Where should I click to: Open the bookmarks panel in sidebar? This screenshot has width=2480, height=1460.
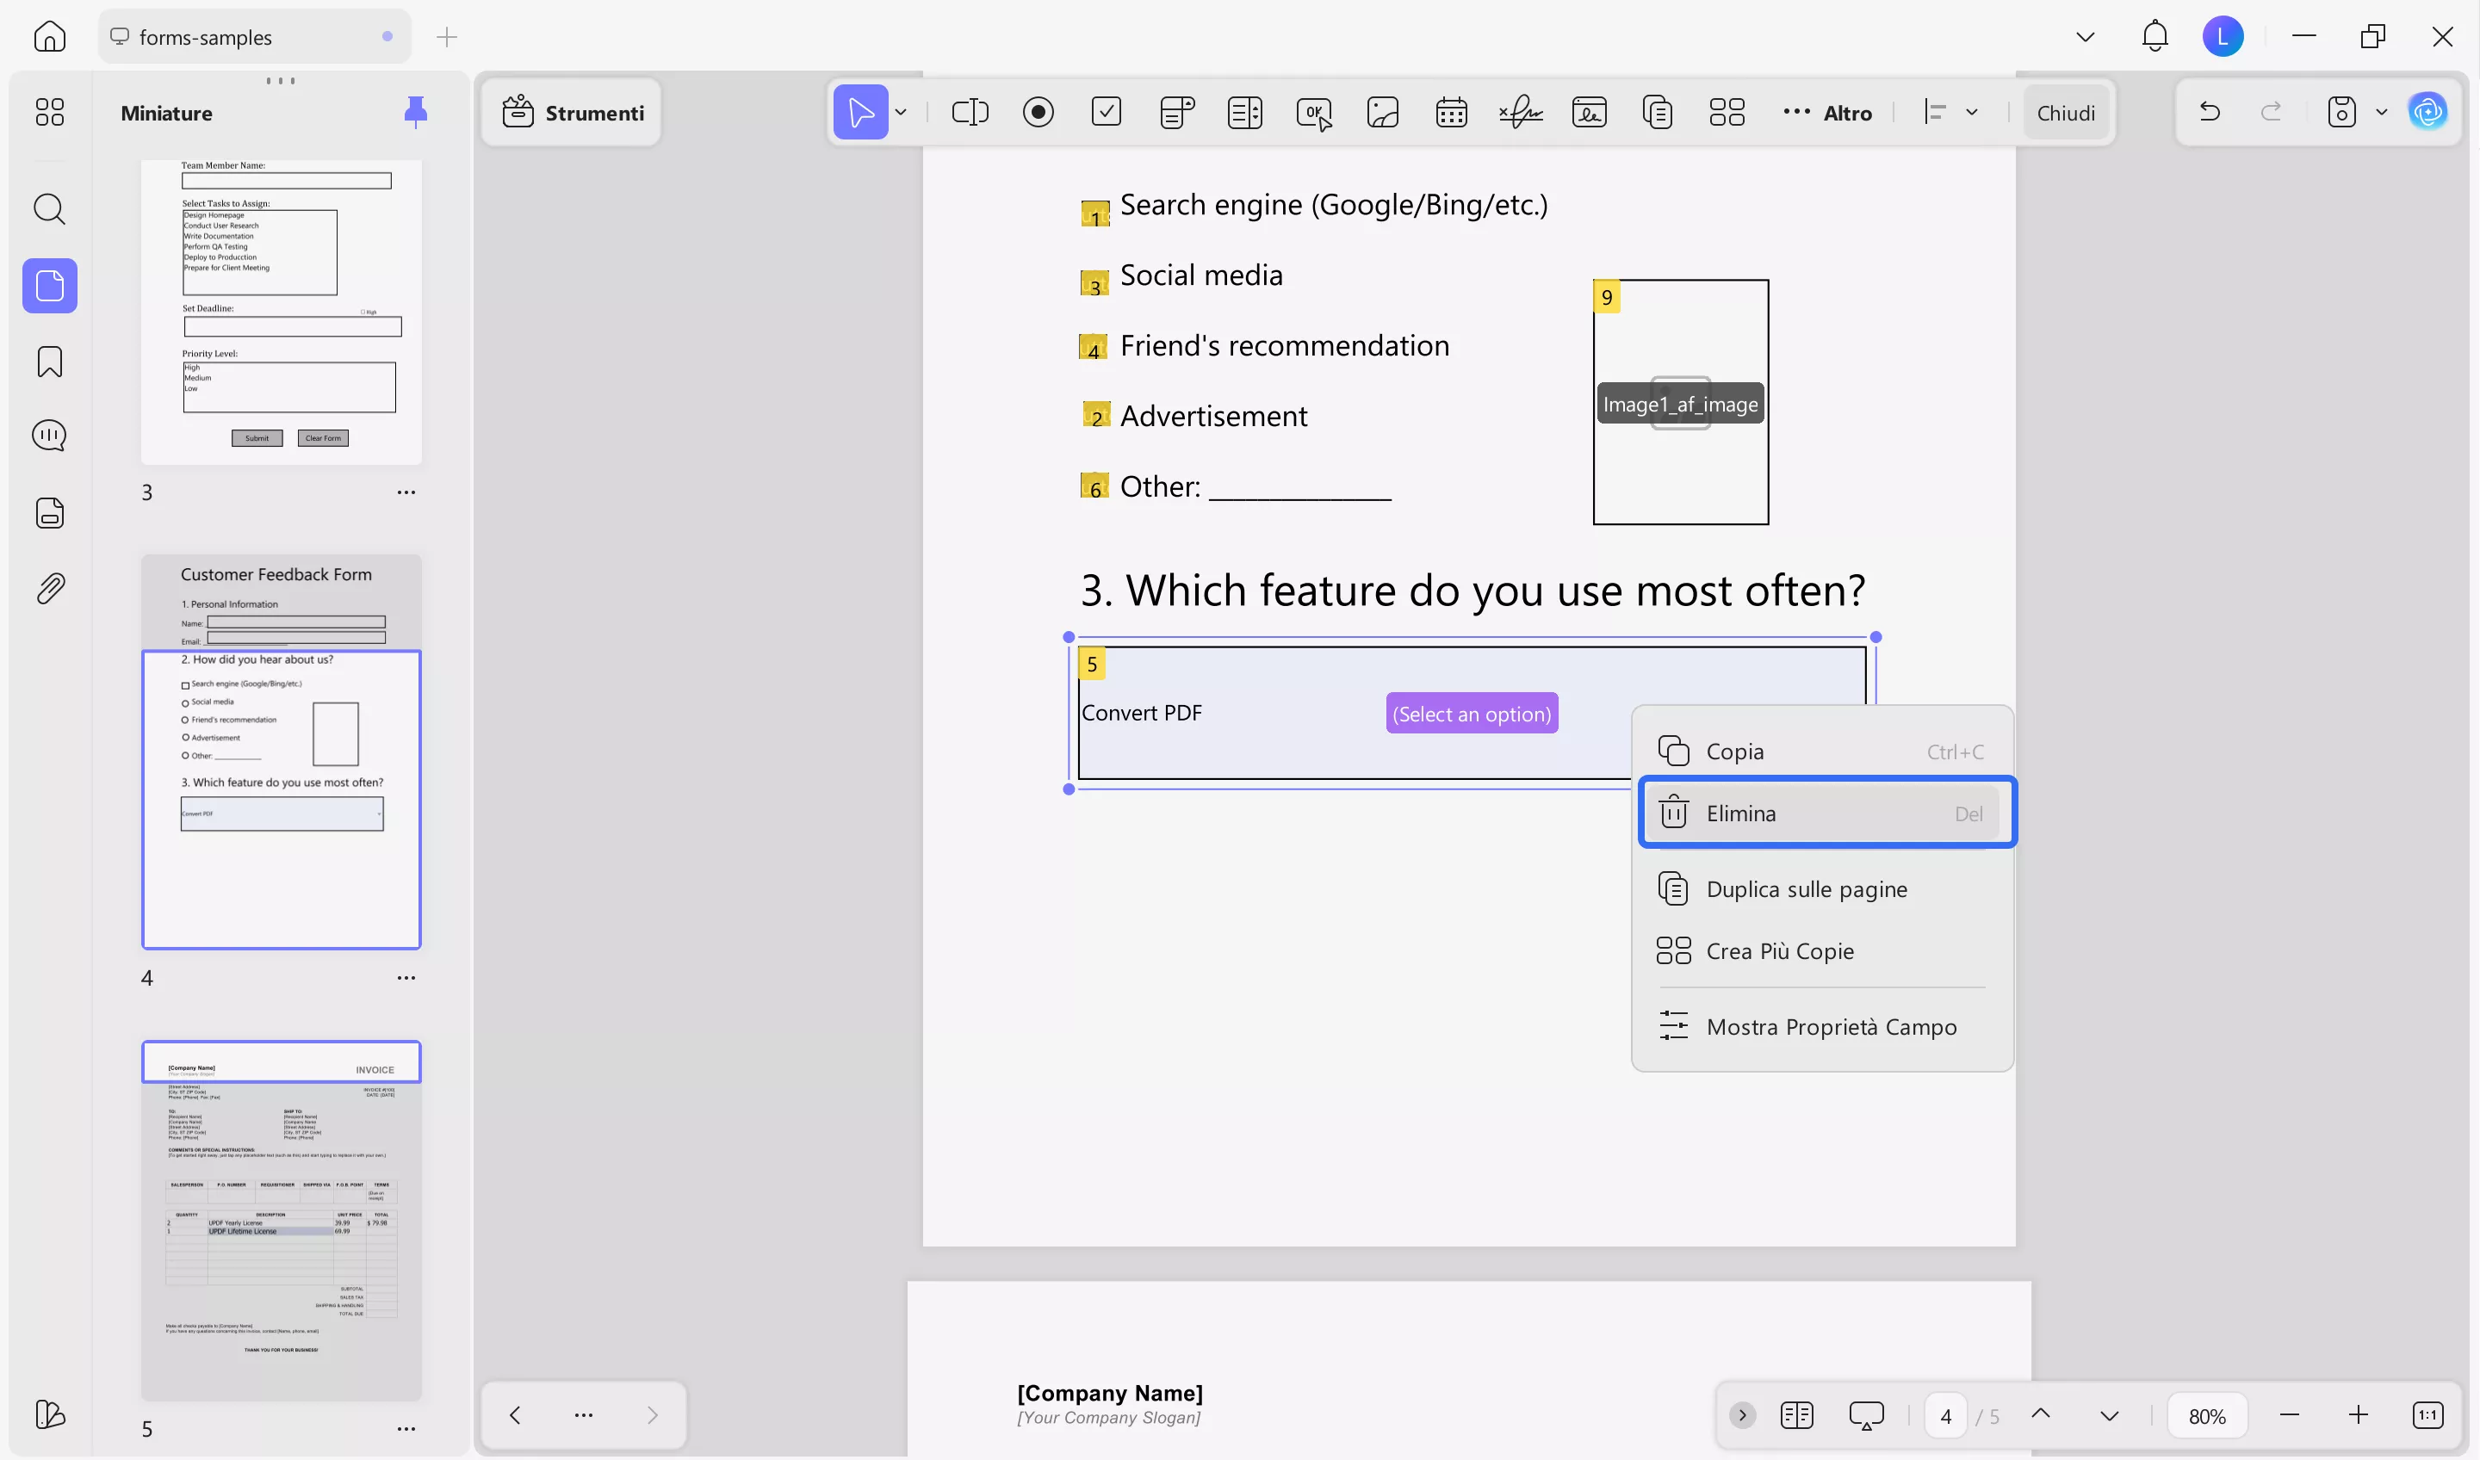point(49,361)
